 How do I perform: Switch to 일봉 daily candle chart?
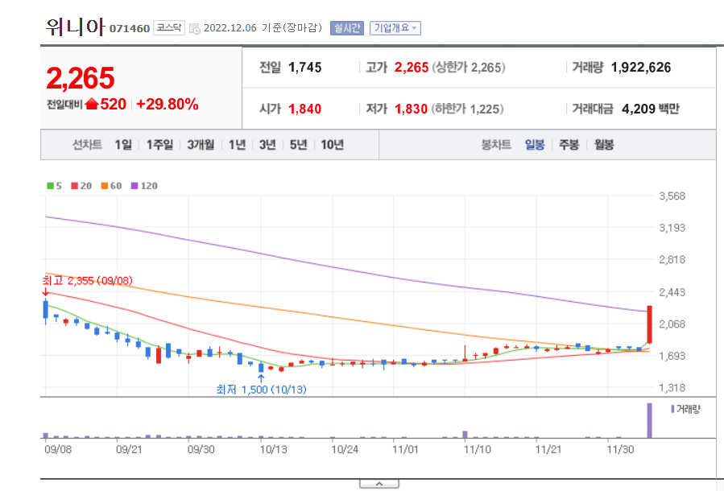(x=535, y=145)
